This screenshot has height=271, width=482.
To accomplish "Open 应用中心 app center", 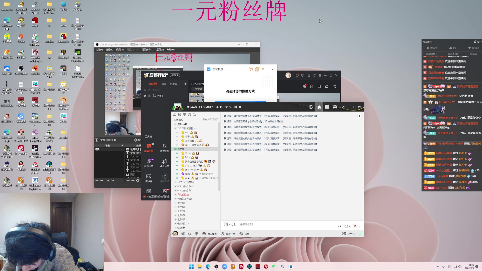I will click(349, 234).
